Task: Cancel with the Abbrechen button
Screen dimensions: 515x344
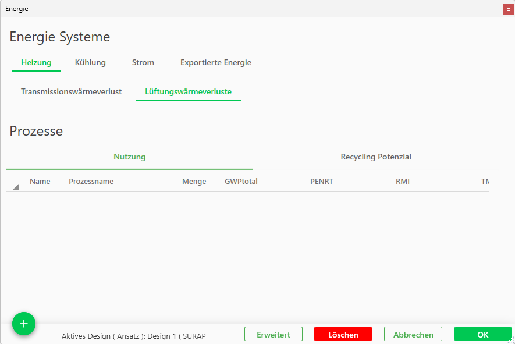Action: click(413, 335)
